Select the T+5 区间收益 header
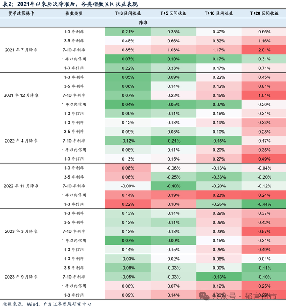Screen dimensions: 286x308 pyautogui.click(x=173, y=13)
